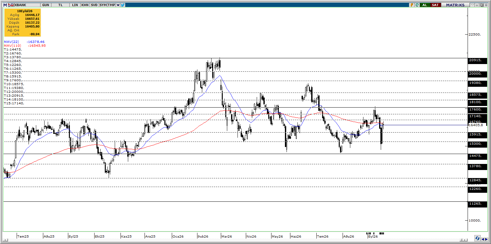Click the Kapanış value 16405,80
The width and height of the screenshot is (491, 244).
point(32,26)
